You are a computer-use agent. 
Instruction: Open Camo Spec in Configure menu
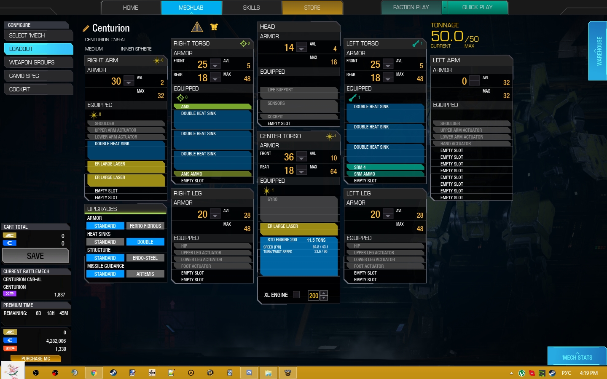point(38,76)
